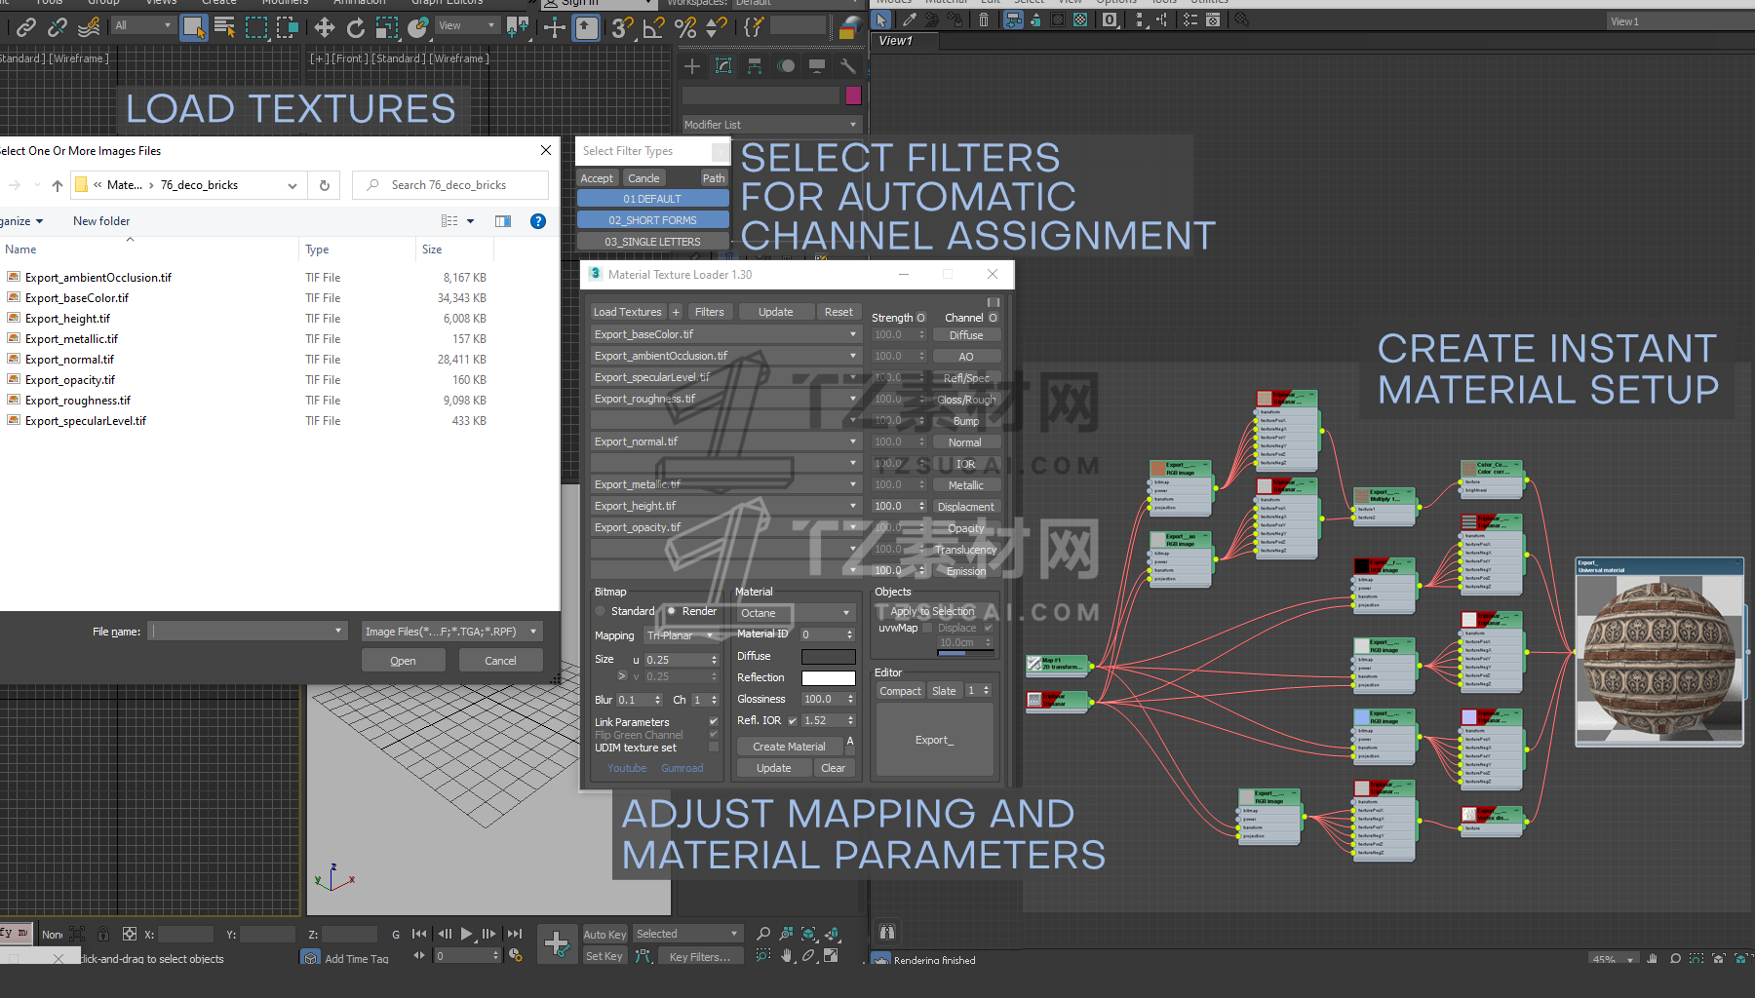Click the white Reflection color swatch

(828, 678)
